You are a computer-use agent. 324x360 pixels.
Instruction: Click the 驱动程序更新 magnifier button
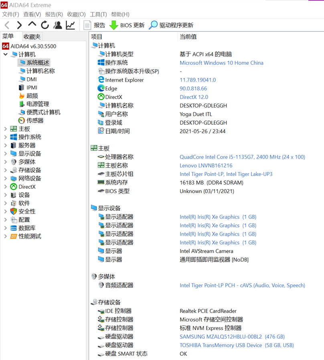(x=171, y=25)
